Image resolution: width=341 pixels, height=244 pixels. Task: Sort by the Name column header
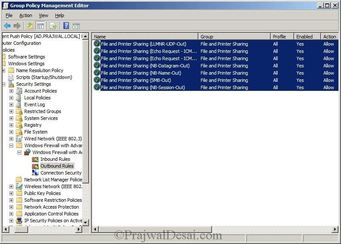pos(145,37)
